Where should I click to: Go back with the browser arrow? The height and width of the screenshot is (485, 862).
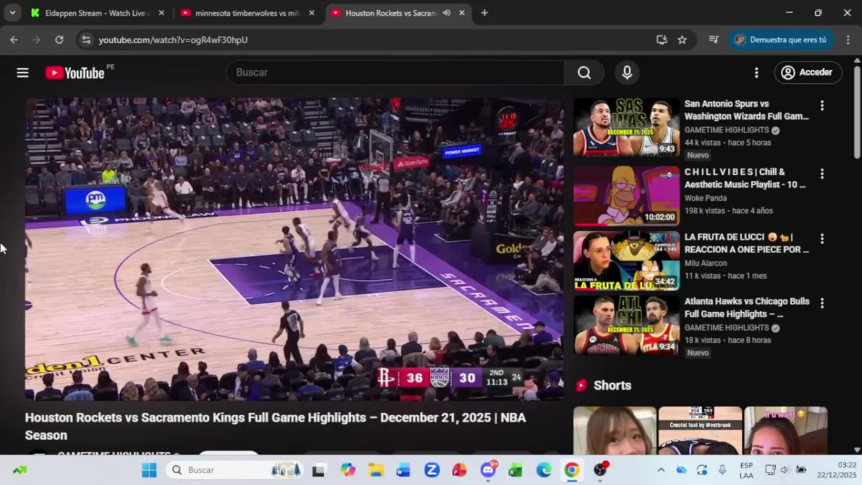coord(14,40)
